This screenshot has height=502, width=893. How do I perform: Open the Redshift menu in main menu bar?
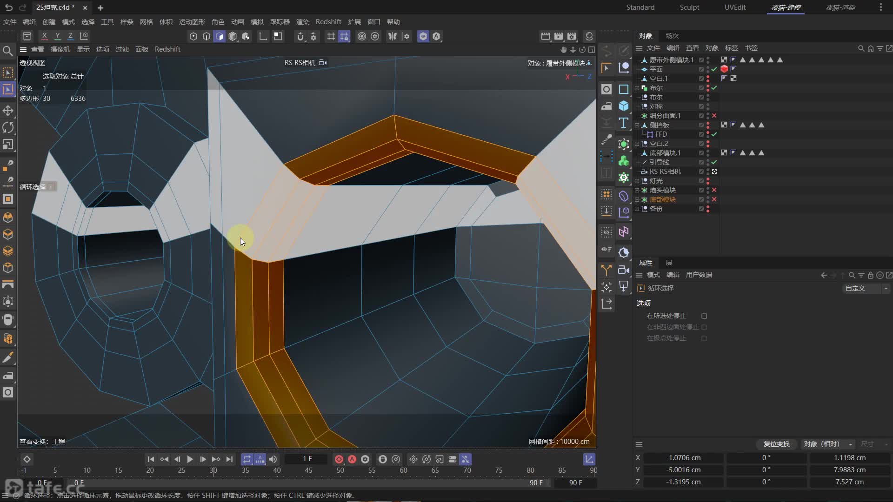pos(328,22)
